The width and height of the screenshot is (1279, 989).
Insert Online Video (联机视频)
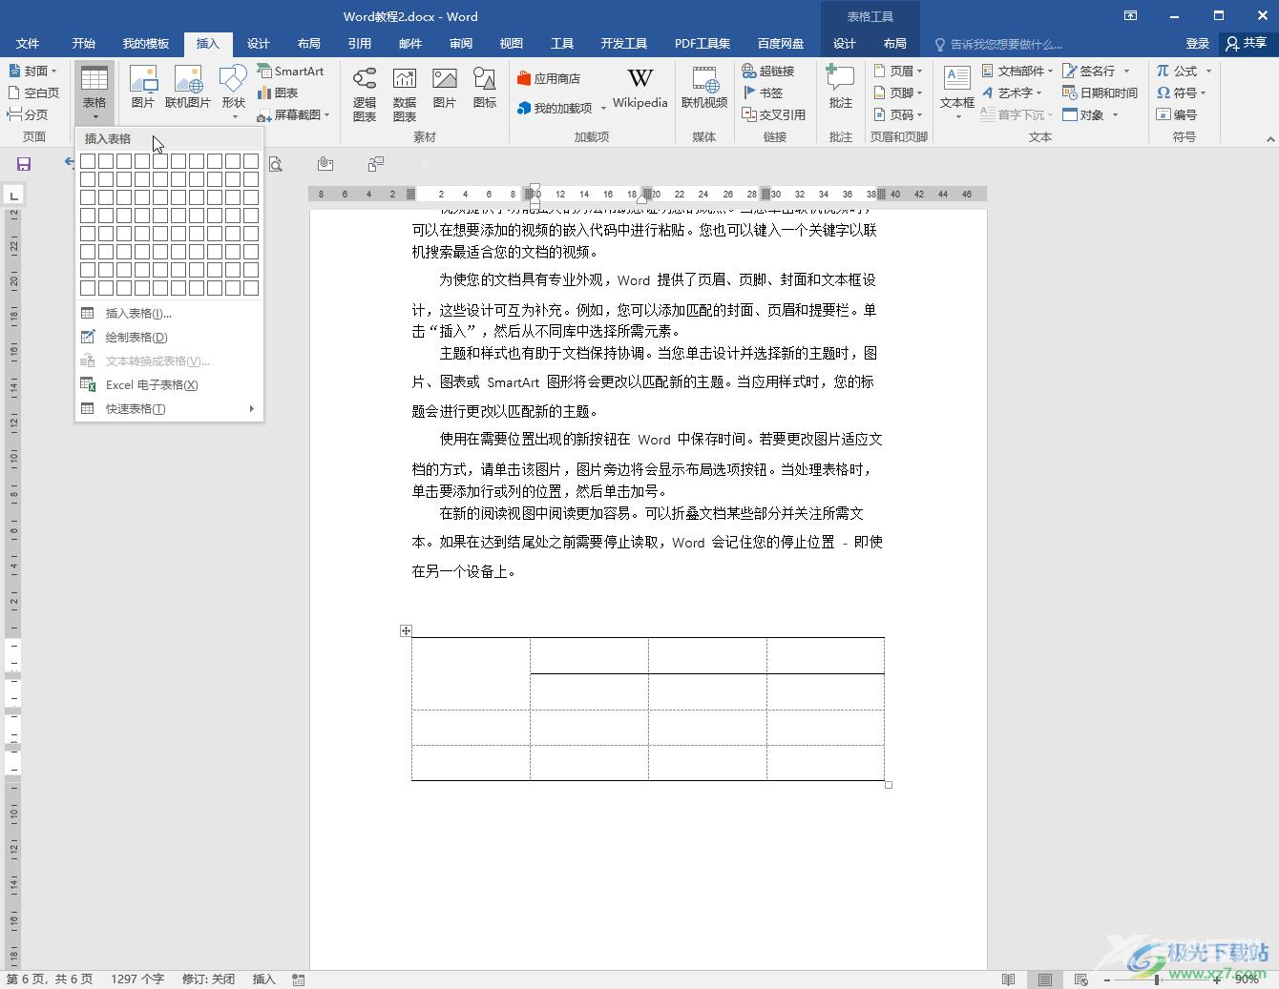[704, 87]
